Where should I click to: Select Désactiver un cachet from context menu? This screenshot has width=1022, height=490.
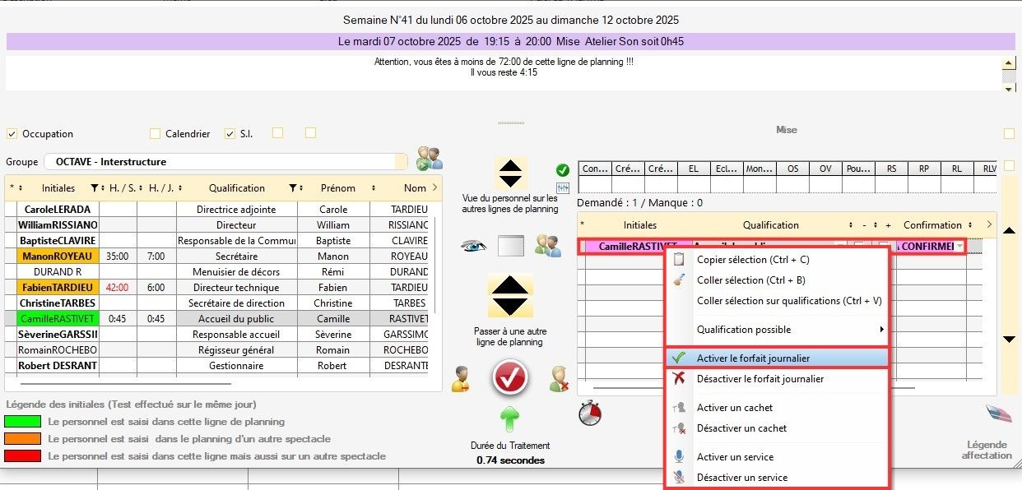[x=741, y=428]
